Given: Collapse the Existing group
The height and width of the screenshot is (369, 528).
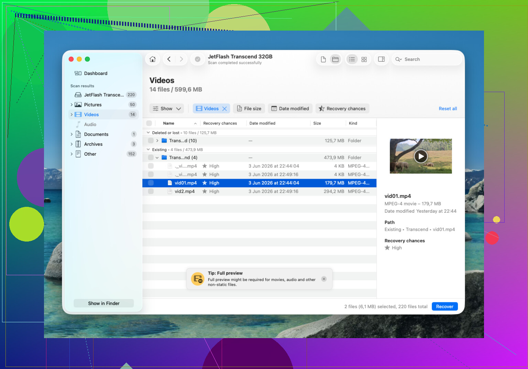Looking at the screenshot, I should tap(148, 149).
